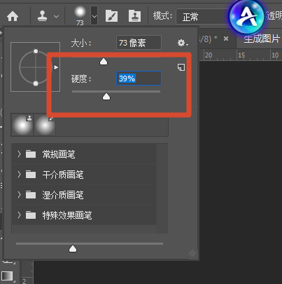Viewport: 282px width, 284px height.
Task: Close the document tab with x button
Action: pyautogui.click(x=226, y=39)
